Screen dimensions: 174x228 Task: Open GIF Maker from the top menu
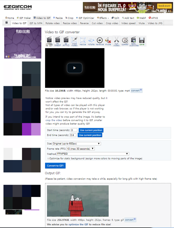click(x=24, y=18)
